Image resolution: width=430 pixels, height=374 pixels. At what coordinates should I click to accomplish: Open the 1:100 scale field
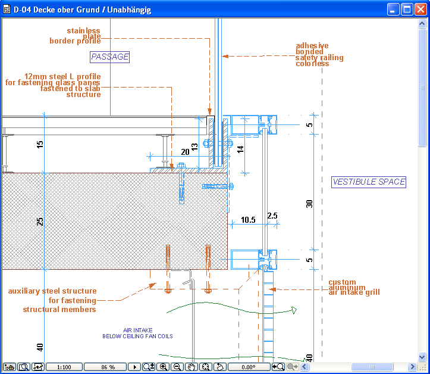[64, 367]
